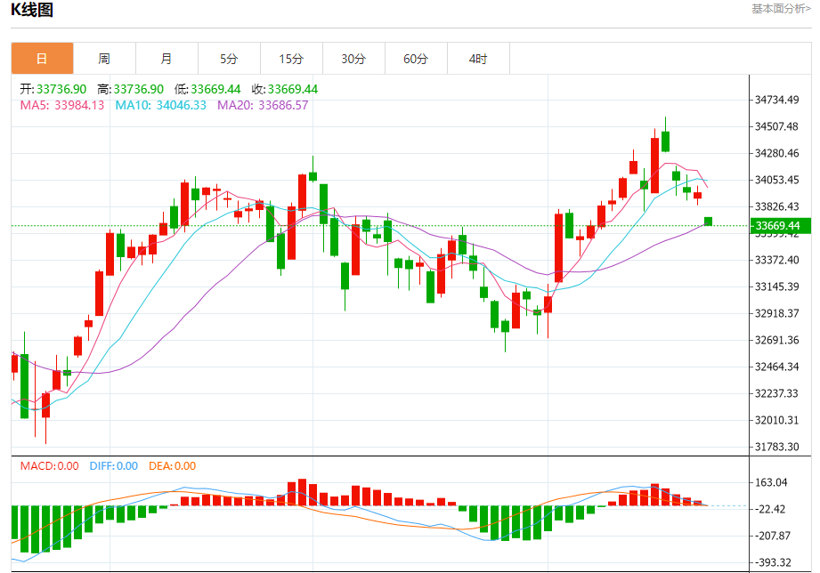This screenshot has height=573, width=820.
Task: Click the 33372.40 price axis label
Action: pyautogui.click(x=777, y=260)
